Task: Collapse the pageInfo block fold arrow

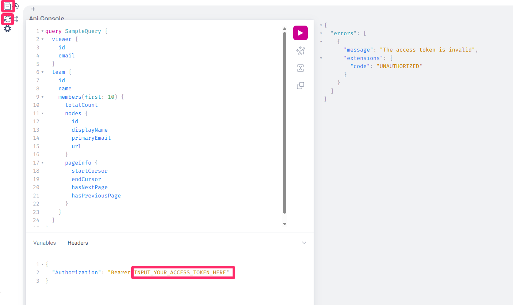Action: point(42,163)
